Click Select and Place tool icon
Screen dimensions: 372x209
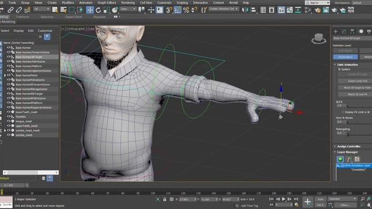pos(115,10)
